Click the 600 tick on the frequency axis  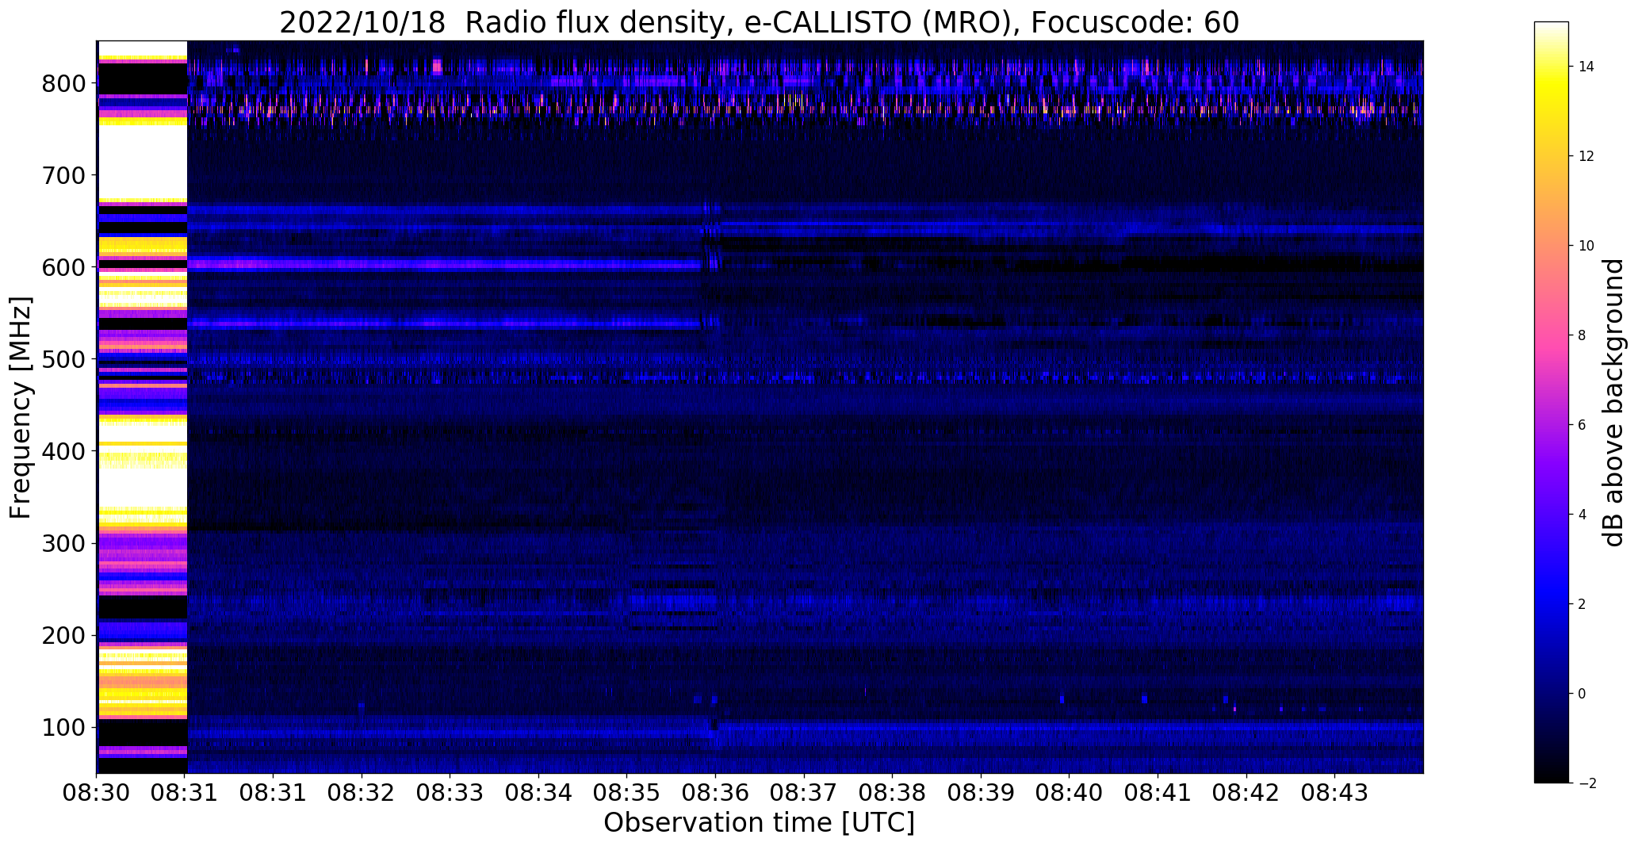[64, 267]
